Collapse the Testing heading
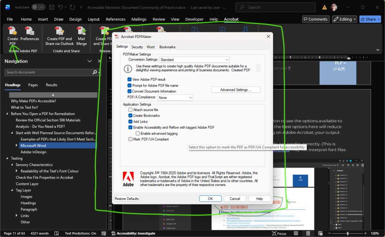The width and height of the screenshot is (385, 237). tap(7, 158)
